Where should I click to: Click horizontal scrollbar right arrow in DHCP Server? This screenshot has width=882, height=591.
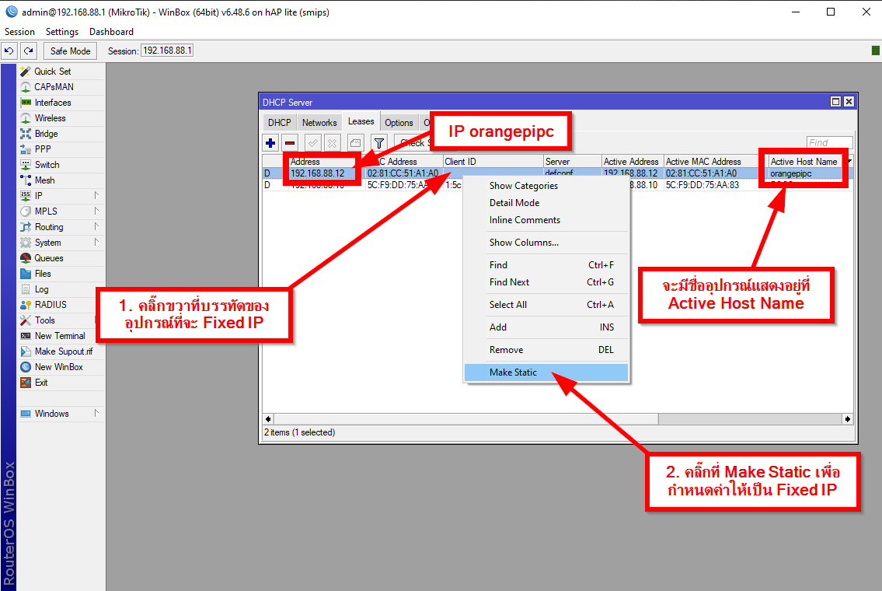pos(848,419)
